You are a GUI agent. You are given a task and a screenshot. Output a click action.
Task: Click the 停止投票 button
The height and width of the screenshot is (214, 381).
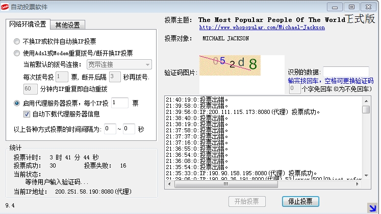(x=300, y=201)
